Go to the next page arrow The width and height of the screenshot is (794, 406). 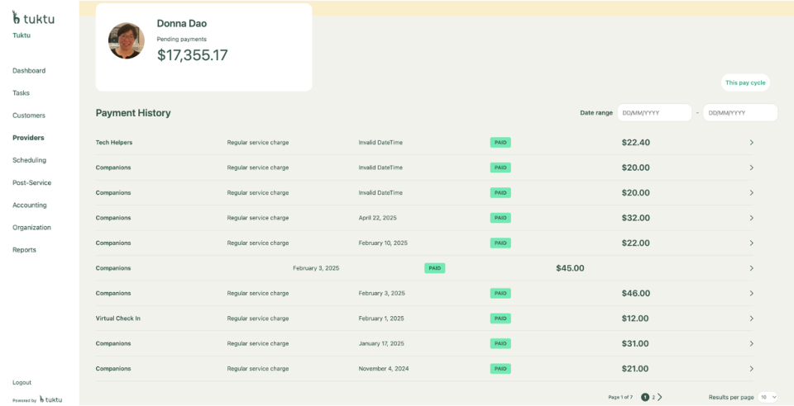tap(660, 397)
